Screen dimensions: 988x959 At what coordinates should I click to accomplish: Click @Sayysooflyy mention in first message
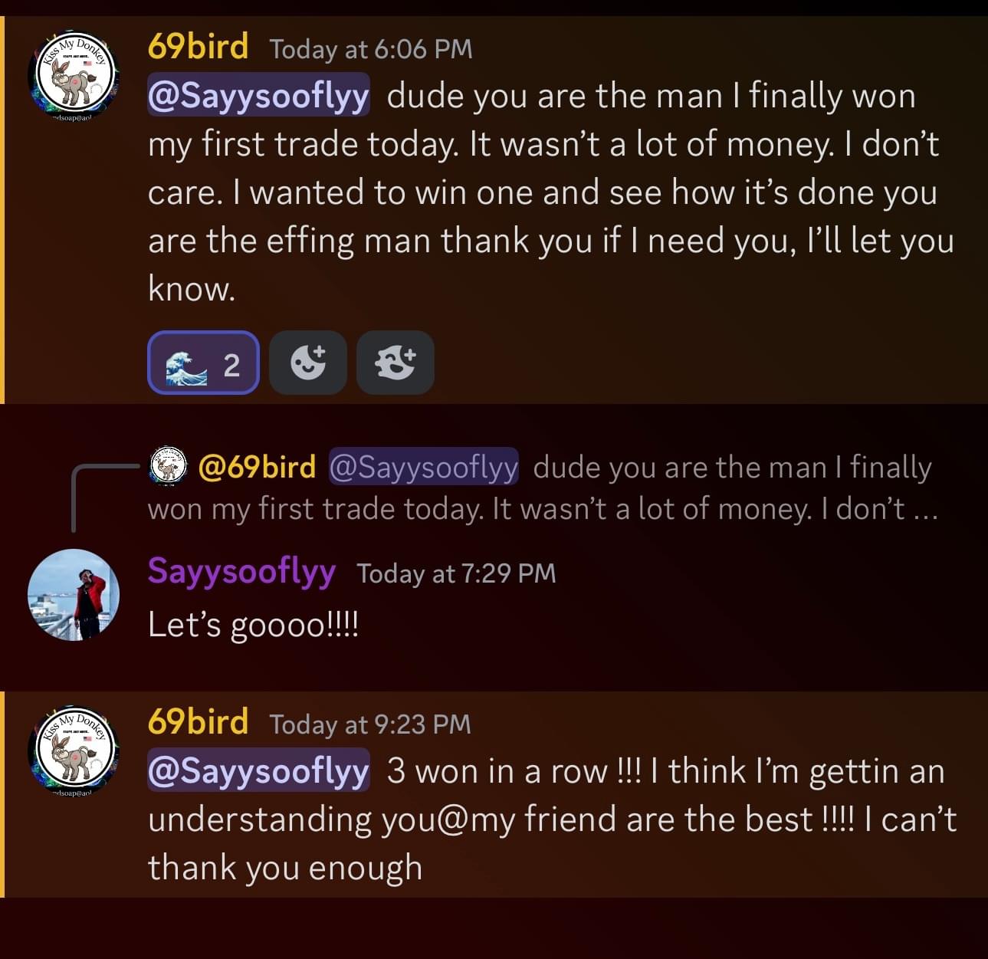click(x=259, y=96)
